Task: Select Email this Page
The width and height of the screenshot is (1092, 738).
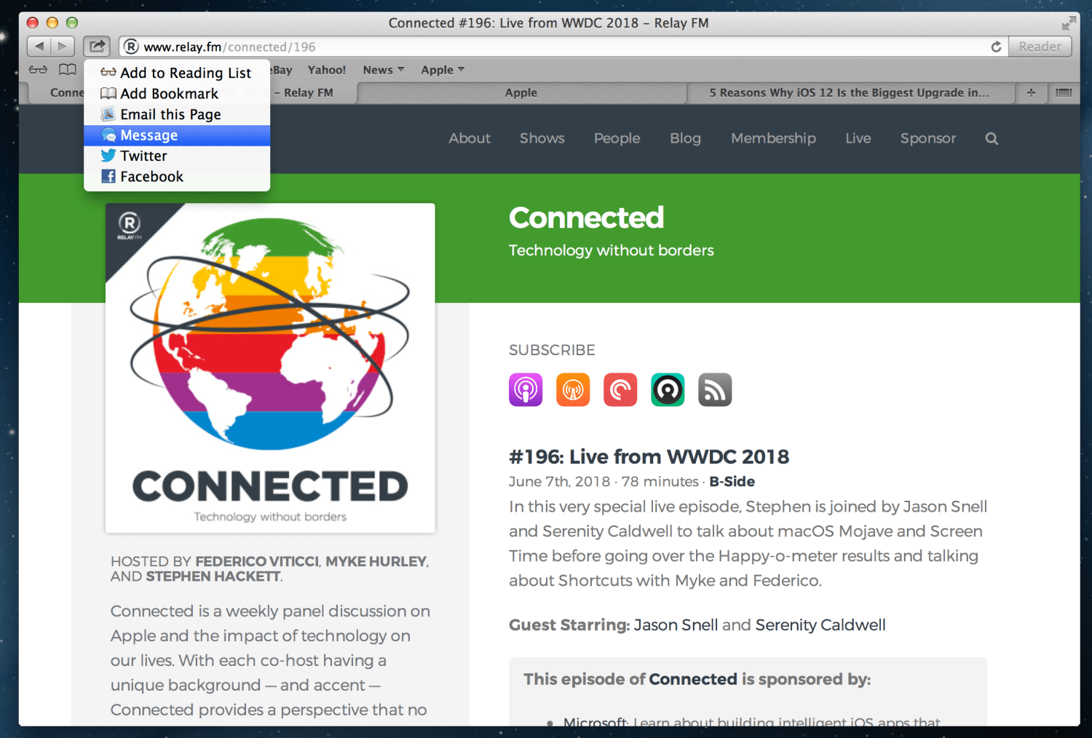Action: tap(177, 114)
